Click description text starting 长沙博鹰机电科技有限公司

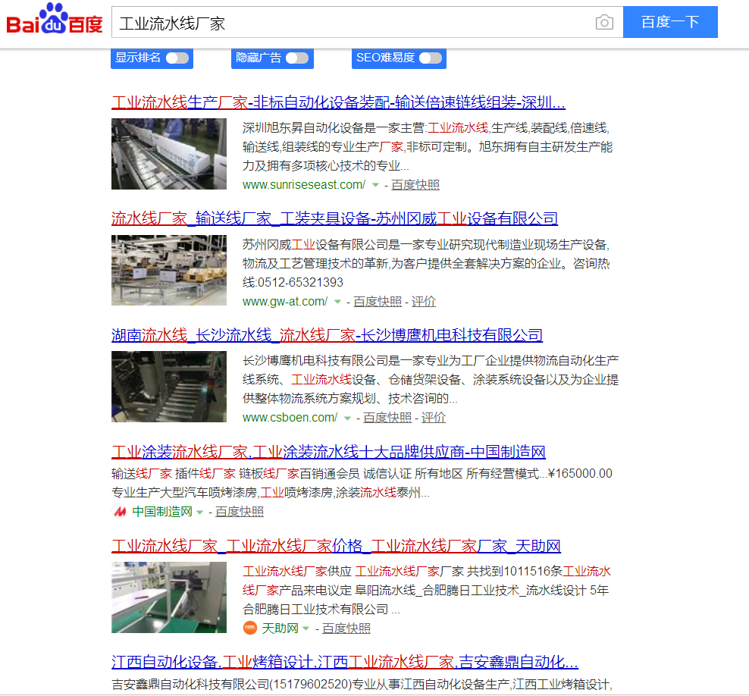pyautogui.click(x=431, y=379)
